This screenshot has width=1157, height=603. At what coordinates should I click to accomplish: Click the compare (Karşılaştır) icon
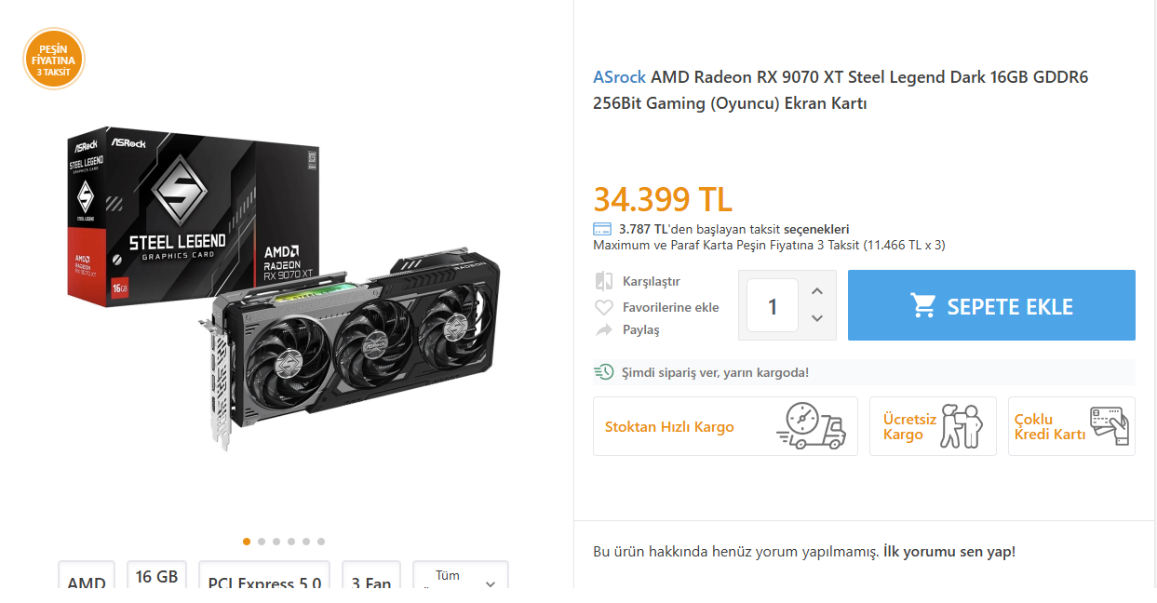click(604, 281)
